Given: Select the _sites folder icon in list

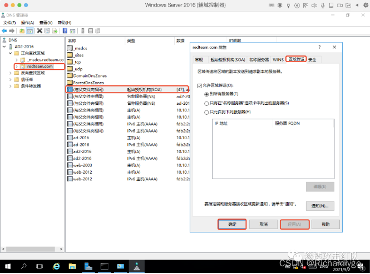Looking at the screenshot, I should click(x=70, y=55).
